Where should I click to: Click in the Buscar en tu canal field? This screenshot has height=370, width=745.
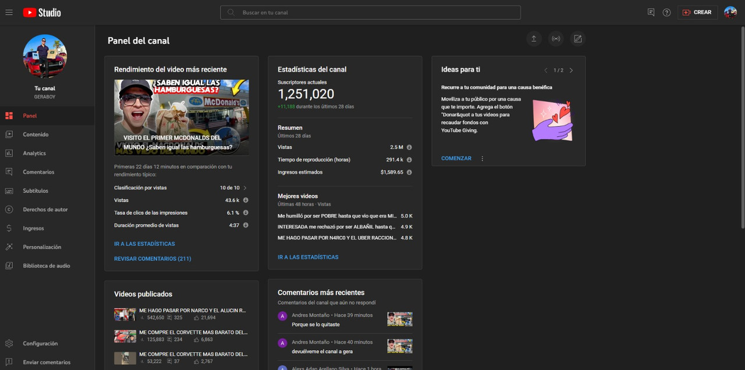click(x=370, y=12)
